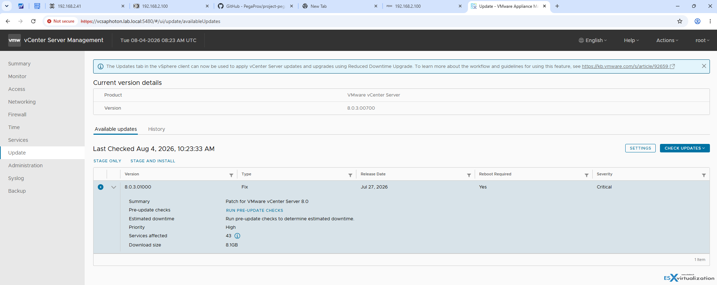Image resolution: width=717 pixels, height=285 pixels.
Task: Switch to the GitHub PegaProx browser tab
Action: point(255,6)
